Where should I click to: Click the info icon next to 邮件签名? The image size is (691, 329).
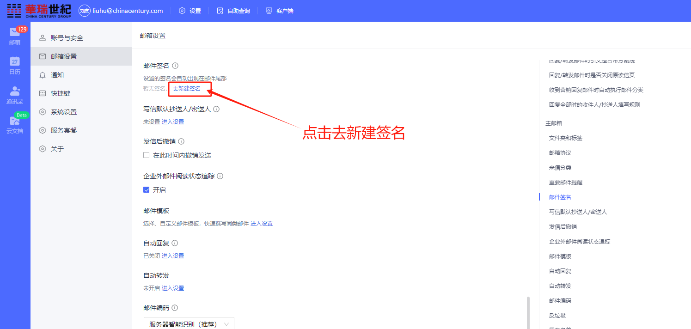click(175, 66)
